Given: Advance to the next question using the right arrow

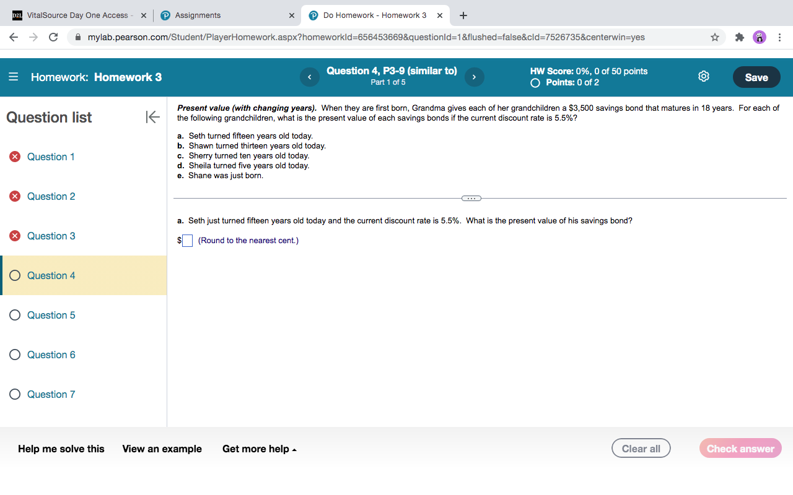Looking at the screenshot, I should point(474,77).
